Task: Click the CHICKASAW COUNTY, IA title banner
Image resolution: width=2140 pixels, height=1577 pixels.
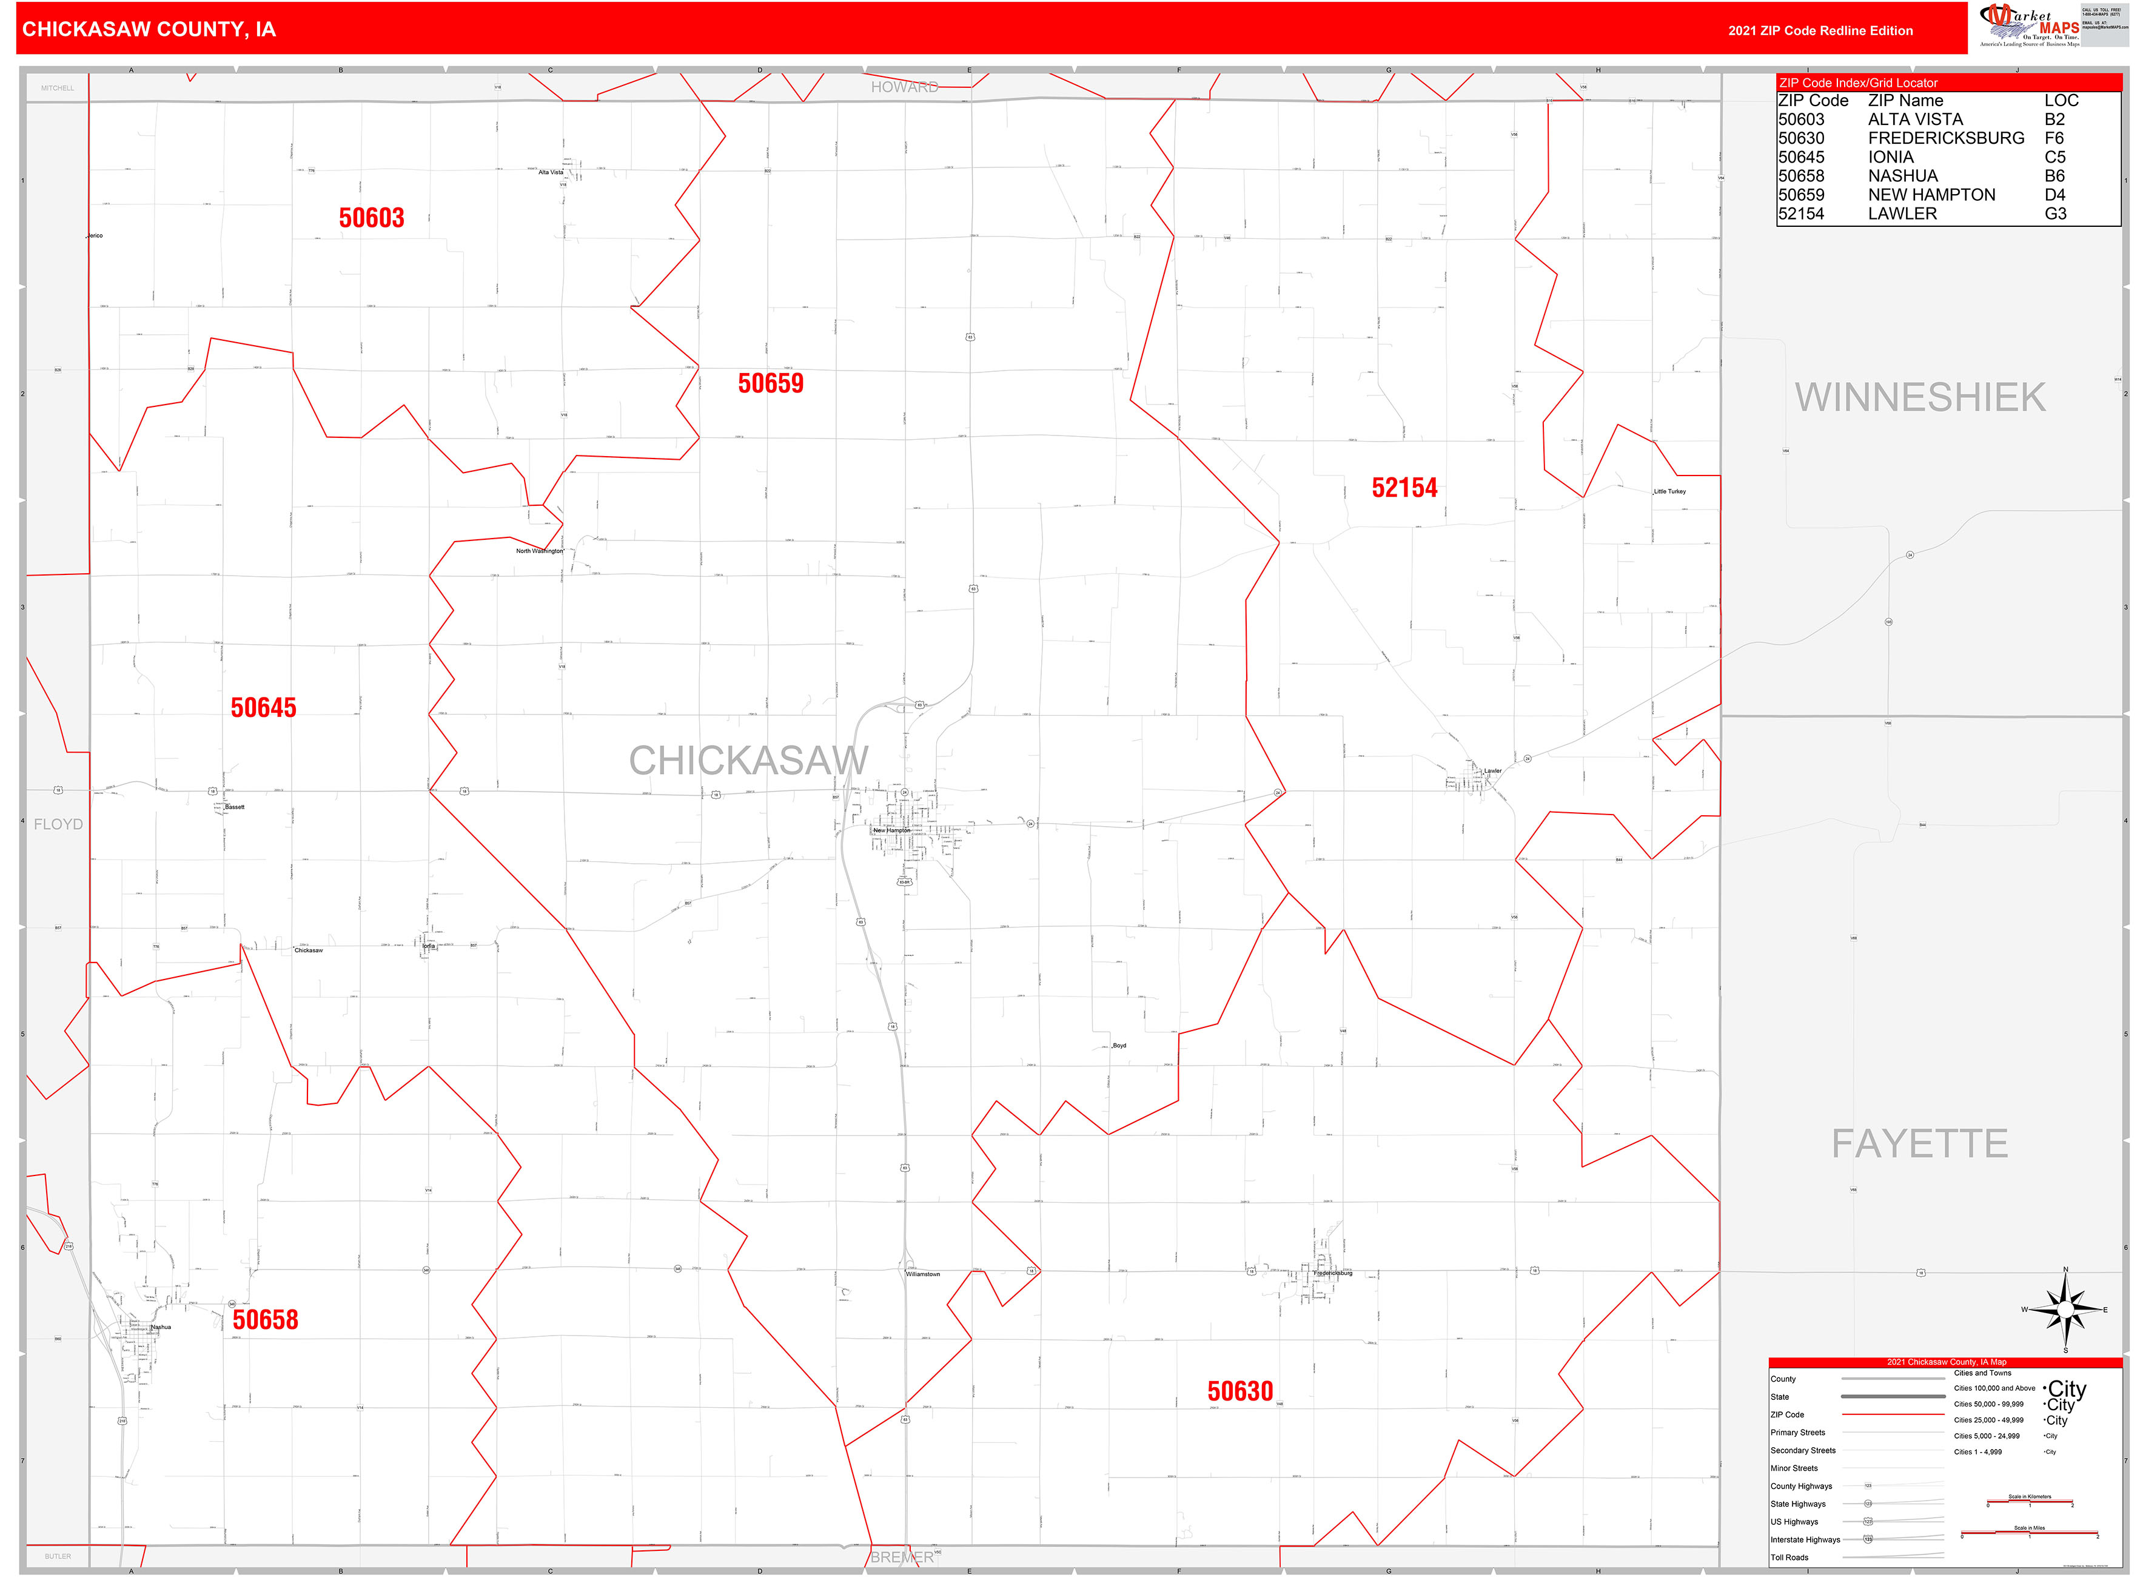Action: [148, 30]
